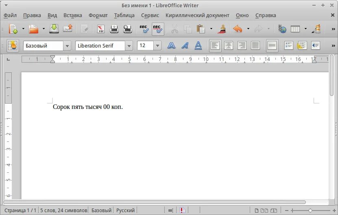The height and width of the screenshot is (215, 338).
Task: Open the Правка menu
Action: coord(32,15)
